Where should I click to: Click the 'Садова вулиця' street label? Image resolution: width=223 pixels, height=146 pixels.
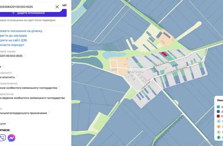[x=146, y=86]
